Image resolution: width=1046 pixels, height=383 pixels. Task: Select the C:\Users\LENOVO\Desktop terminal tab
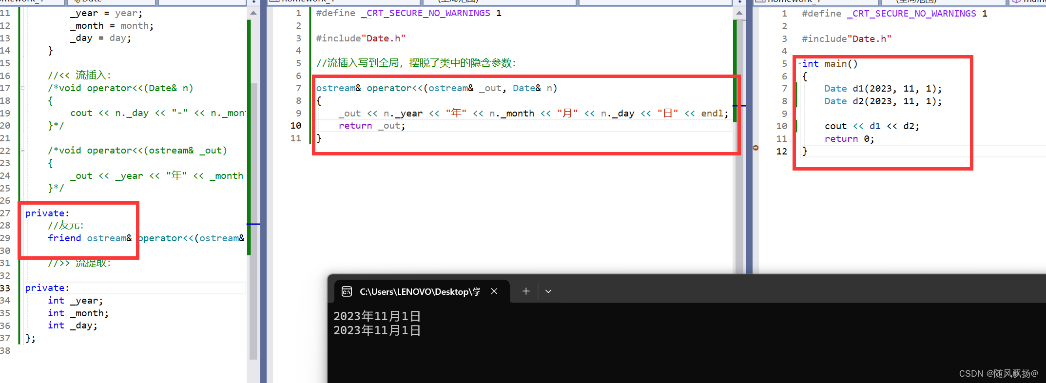[420, 291]
